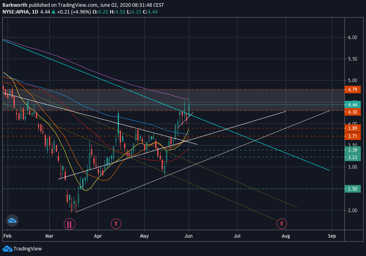Screen dimensions: 366x256
Task: Click the blue cloud icon inside the chart
Action: tap(12, 221)
